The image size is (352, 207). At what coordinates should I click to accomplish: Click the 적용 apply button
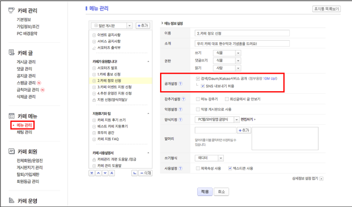[205, 192]
